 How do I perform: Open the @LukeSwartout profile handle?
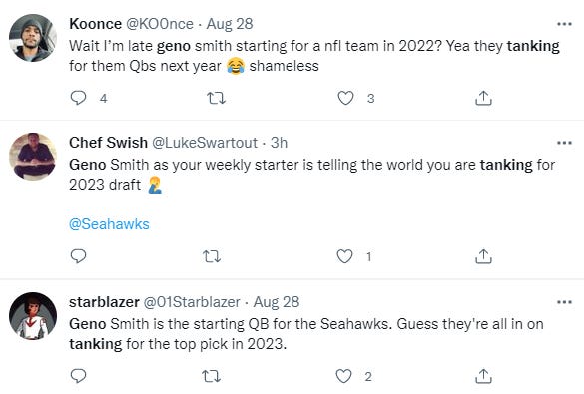point(205,143)
